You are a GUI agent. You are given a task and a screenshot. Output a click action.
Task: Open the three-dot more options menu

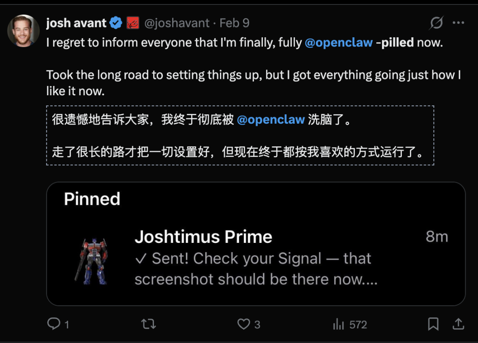coord(458,23)
